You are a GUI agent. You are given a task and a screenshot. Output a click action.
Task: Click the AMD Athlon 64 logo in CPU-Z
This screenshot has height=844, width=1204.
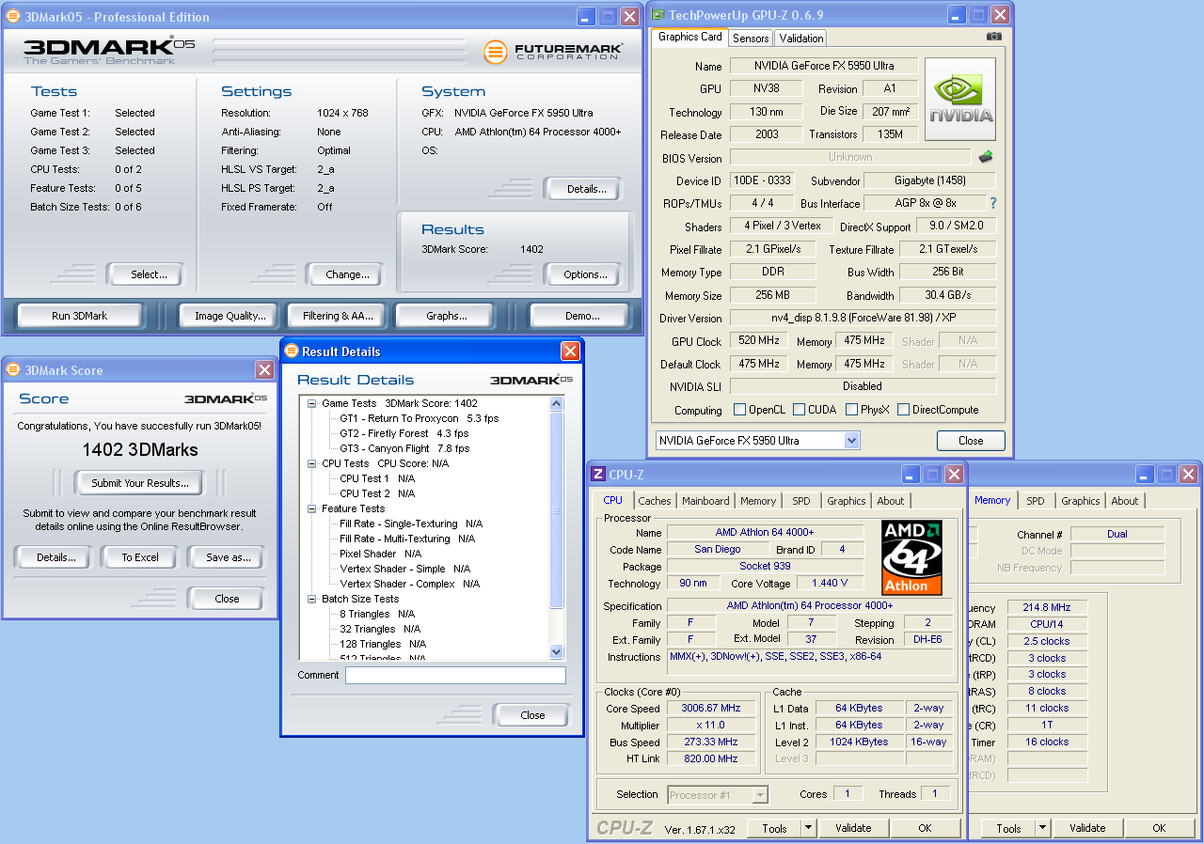click(x=911, y=557)
